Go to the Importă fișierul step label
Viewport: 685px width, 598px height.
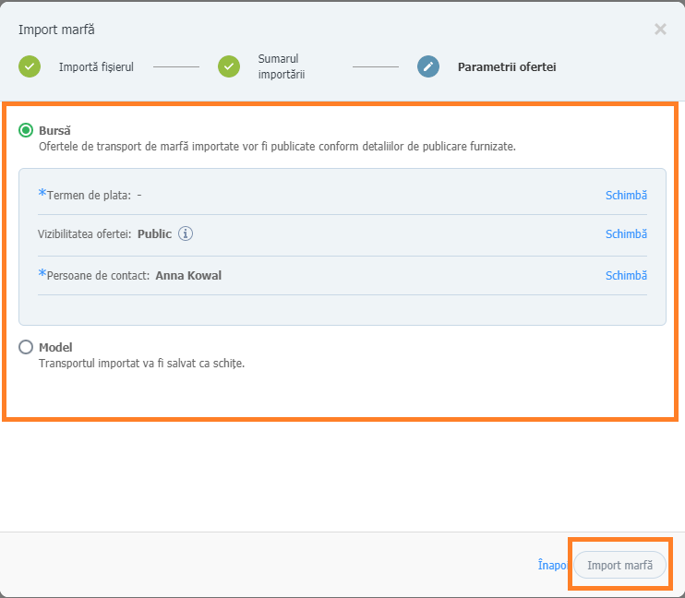click(96, 67)
